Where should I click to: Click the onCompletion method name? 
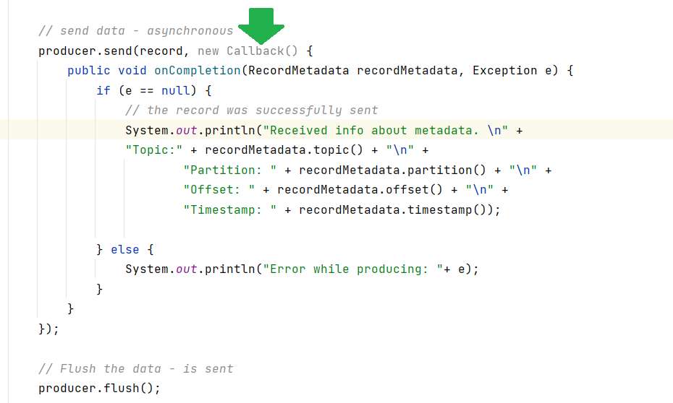(198, 71)
